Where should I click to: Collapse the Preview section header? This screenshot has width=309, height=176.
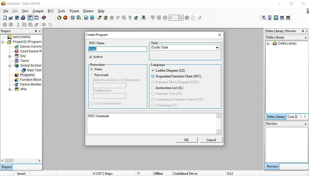tap(306, 124)
